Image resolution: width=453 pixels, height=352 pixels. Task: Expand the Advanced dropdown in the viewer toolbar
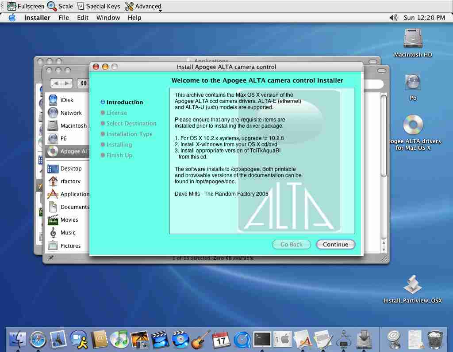(x=143, y=6)
